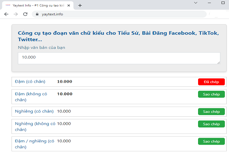Viewport: 229px width, 153px height.
Task: Copy the Nghiêng (không có chân) text
Action: point(211,124)
